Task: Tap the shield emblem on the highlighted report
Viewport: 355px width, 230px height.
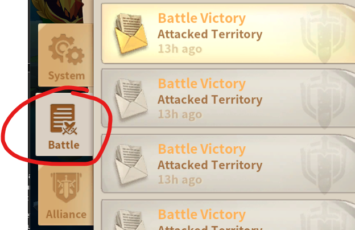Action: tap(323, 34)
